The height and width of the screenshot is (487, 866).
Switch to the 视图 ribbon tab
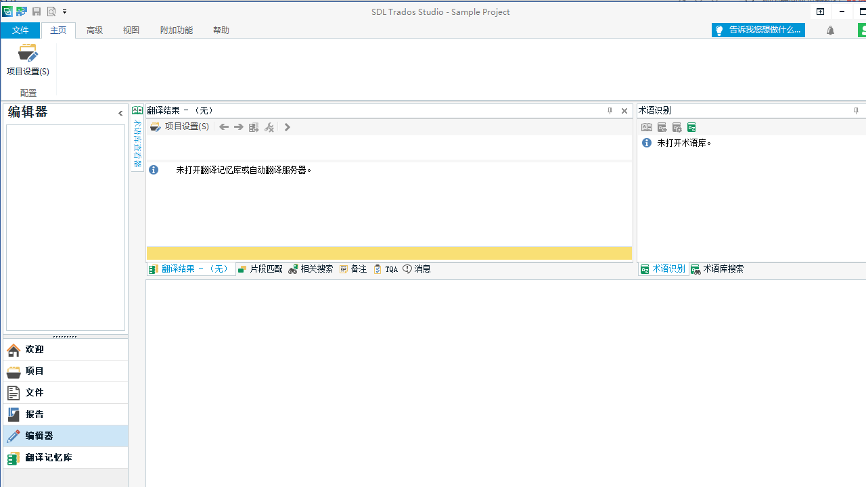point(131,30)
